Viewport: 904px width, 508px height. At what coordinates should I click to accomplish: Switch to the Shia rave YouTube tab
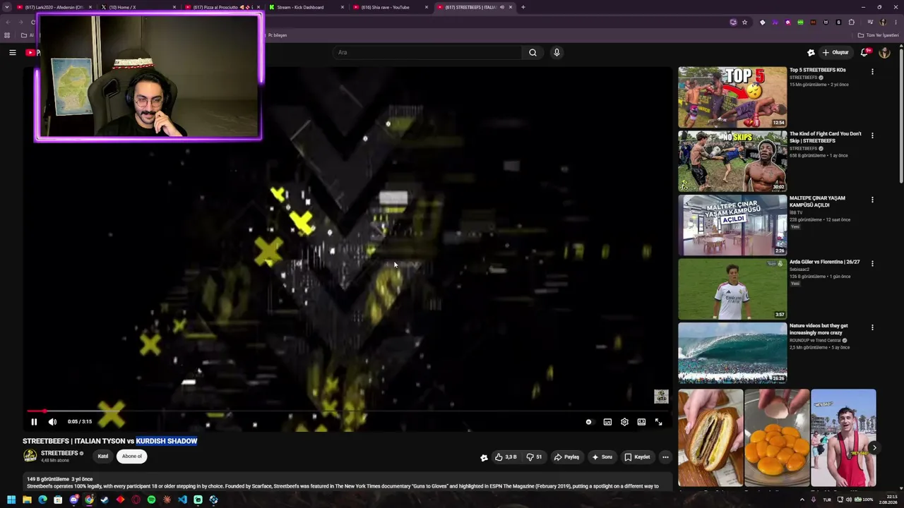point(391,7)
